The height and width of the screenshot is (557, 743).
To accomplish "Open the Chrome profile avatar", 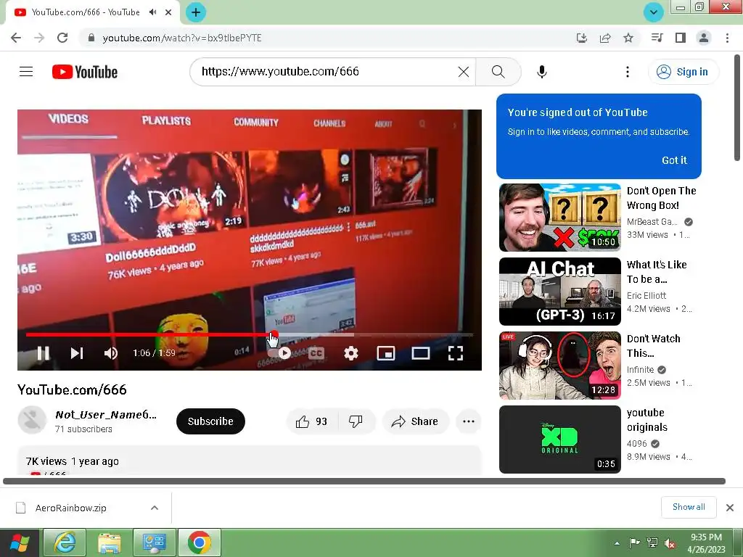I will (704, 38).
